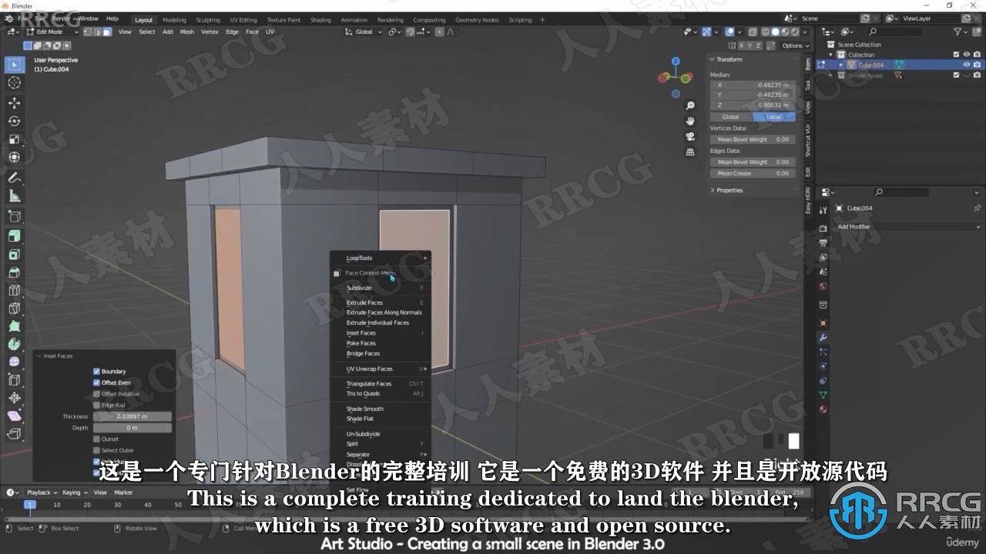Click the zoom view magnifier icon
This screenshot has height=554, width=986.
(x=690, y=105)
